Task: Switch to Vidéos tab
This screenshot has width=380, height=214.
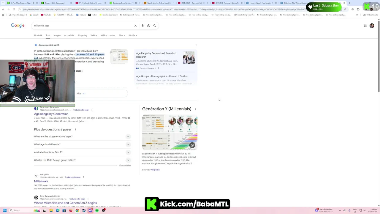Action: (94, 35)
